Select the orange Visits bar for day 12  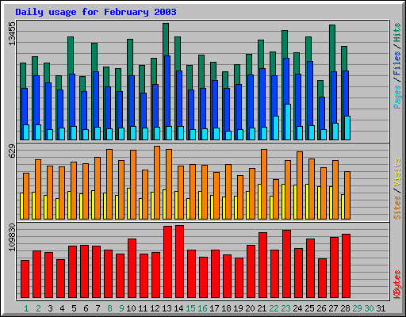(x=157, y=182)
